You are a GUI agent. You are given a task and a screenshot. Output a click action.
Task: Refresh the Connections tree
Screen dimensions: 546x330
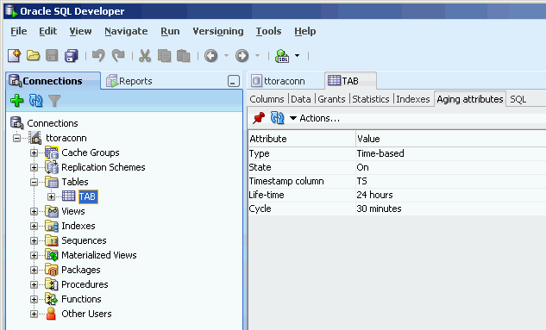tap(36, 101)
